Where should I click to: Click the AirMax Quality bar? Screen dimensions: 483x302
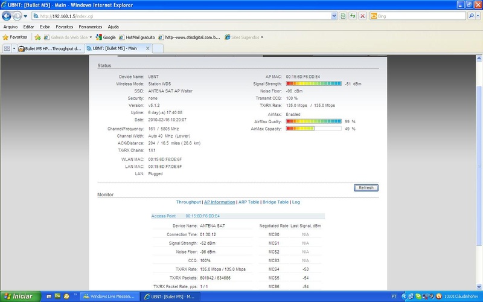[x=313, y=121]
